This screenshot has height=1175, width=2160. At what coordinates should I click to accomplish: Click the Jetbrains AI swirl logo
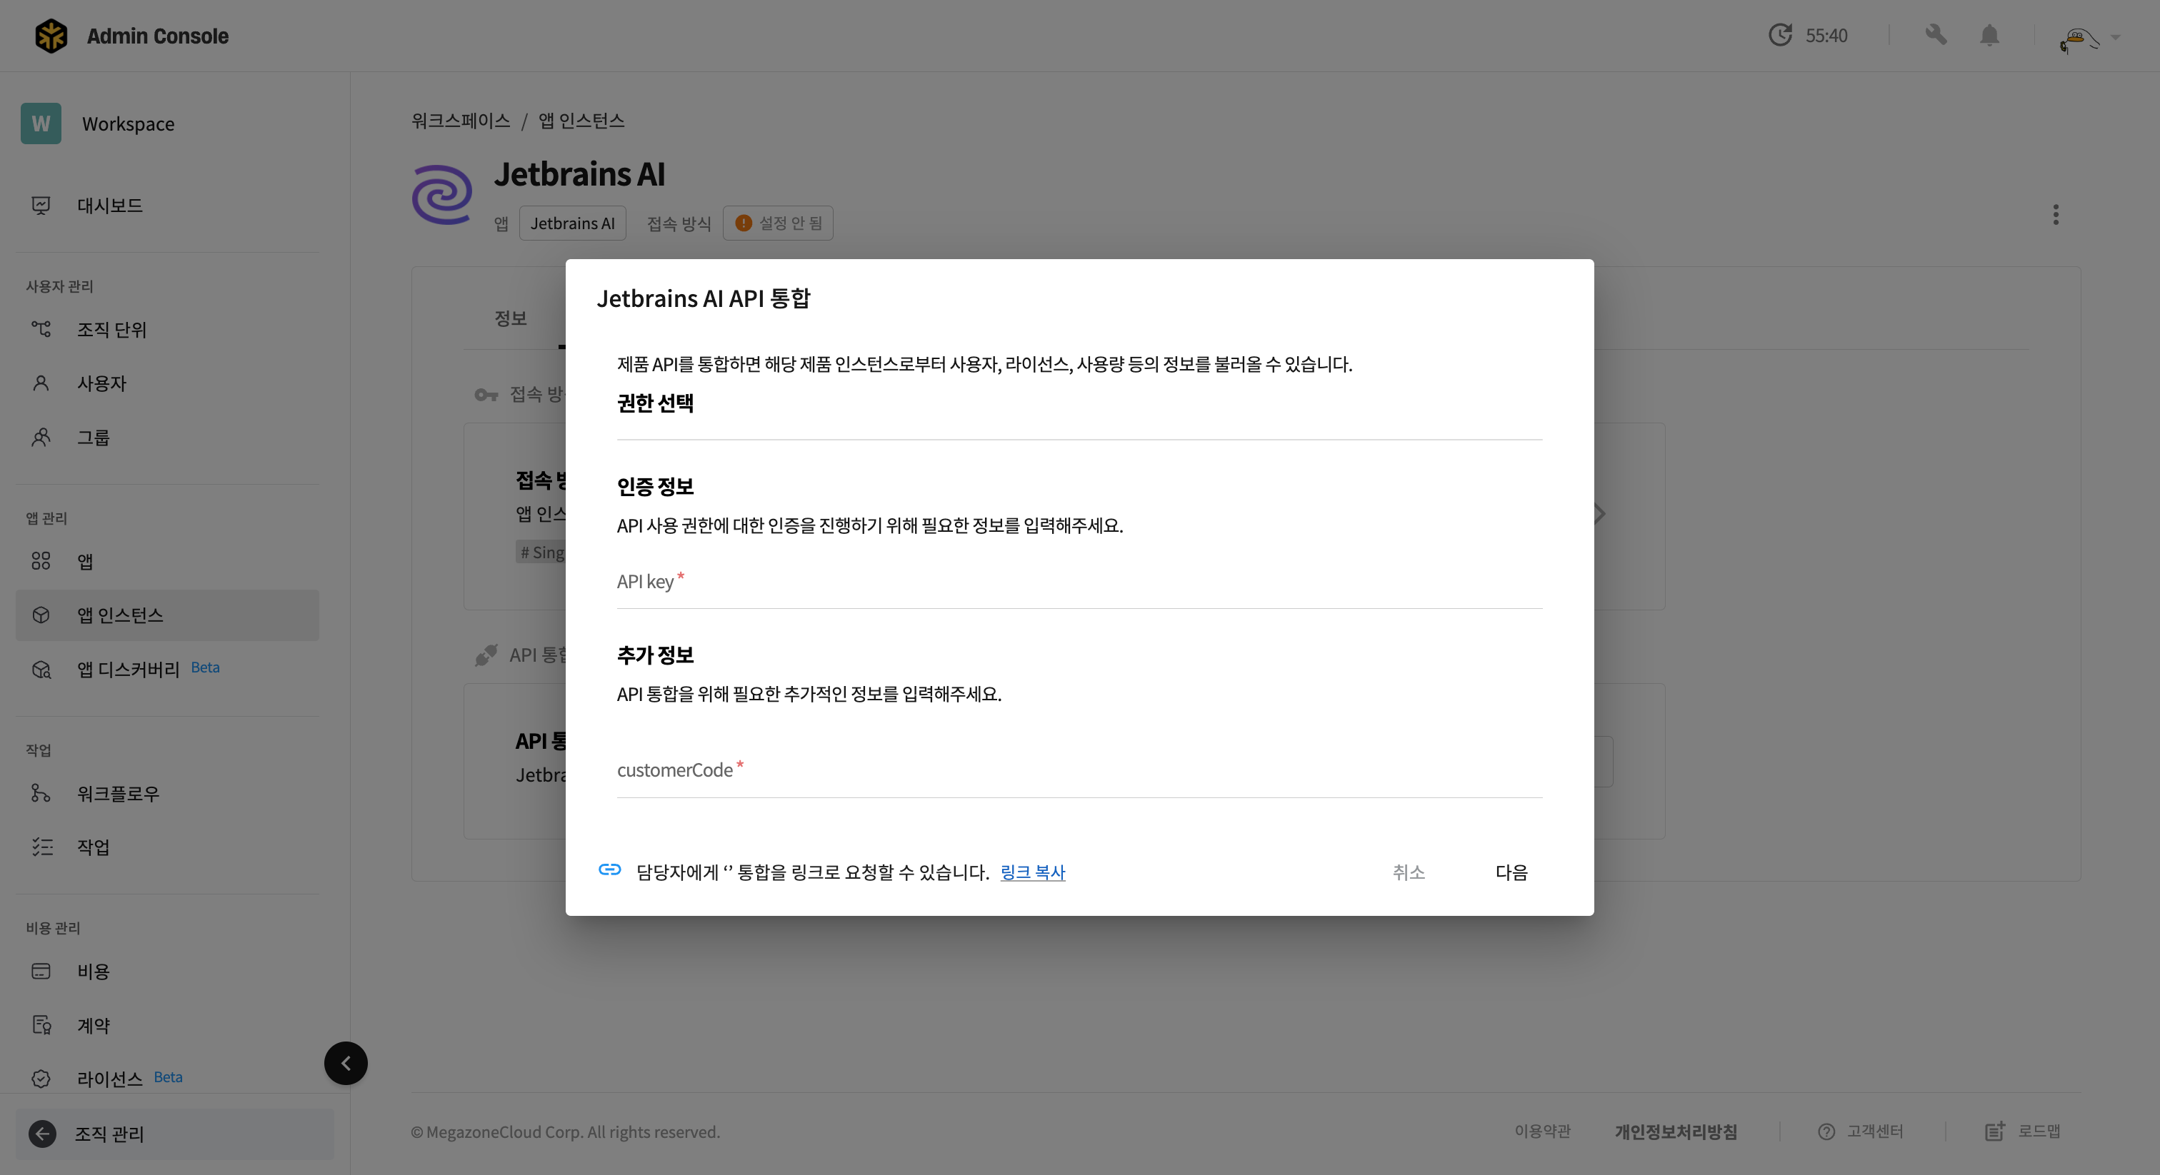click(442, 193)
